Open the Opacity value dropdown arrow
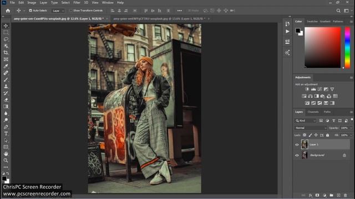 tap(351, 128)
